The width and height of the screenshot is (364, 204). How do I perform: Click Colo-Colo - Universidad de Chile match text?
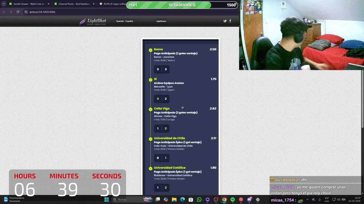[173, 146]
